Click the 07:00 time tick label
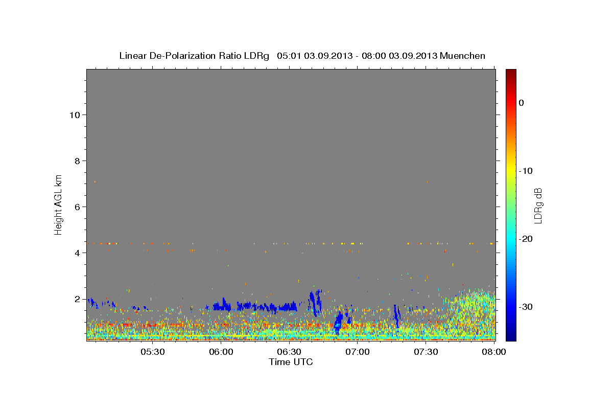Image resolution: width=613 pixels, height=409 pixels. (x=358, y=352)
